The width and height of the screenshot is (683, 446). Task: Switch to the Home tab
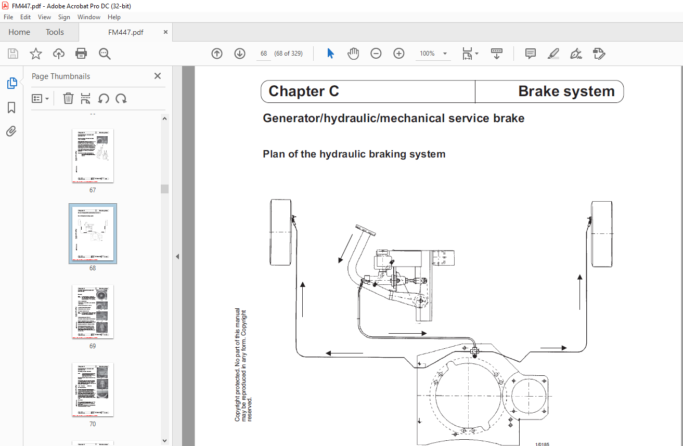click(x=19, y=32)
